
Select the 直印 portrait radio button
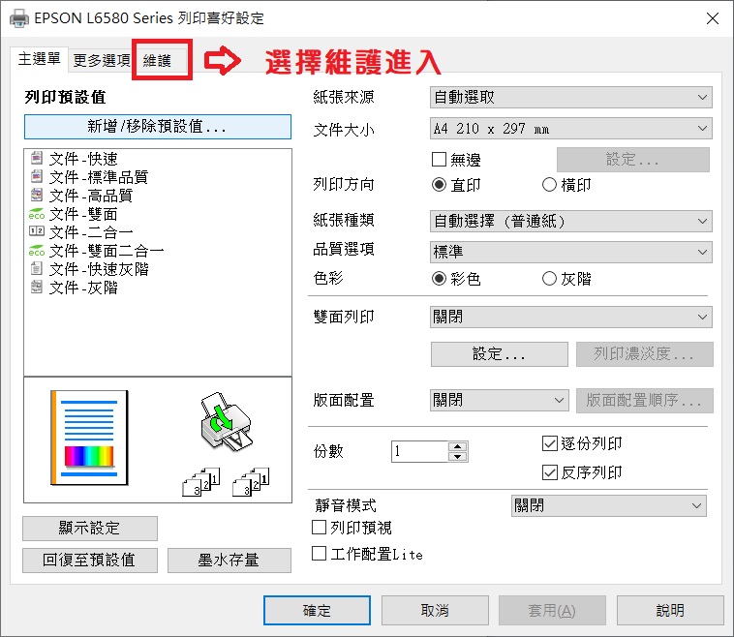tap(439, 184)
